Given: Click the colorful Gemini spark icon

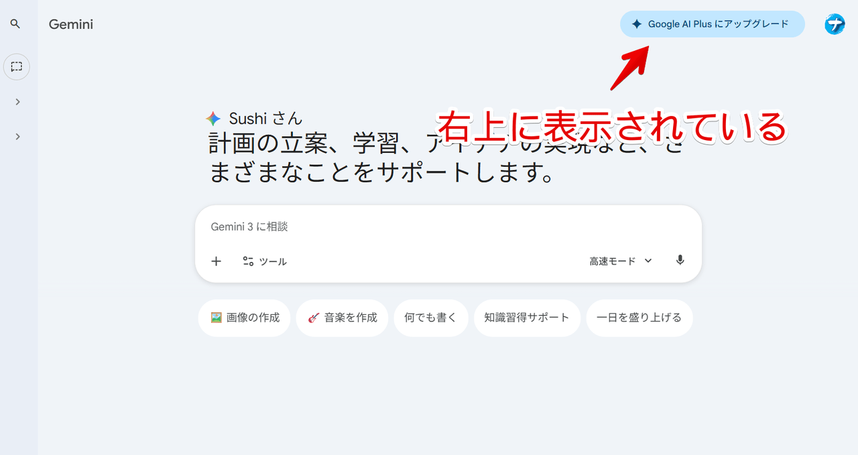Looking at the screenshot, I should pyautogui.click(x=213, y=119).
